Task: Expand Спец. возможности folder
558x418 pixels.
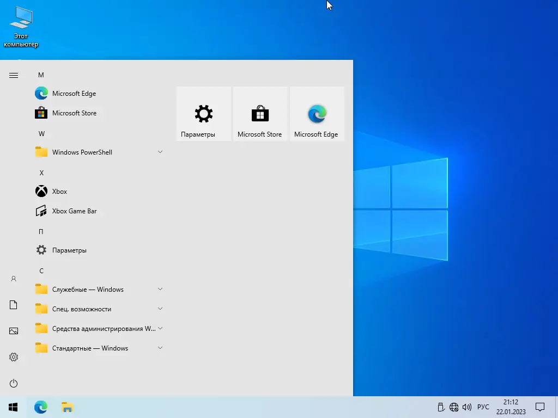Action: (100, 309)
